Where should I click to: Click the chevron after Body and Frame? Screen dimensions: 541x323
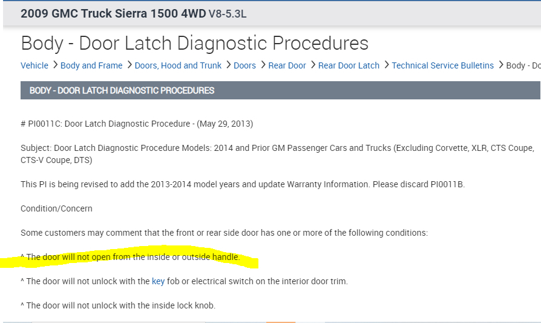pyautogui.click(x=128, y=65)
